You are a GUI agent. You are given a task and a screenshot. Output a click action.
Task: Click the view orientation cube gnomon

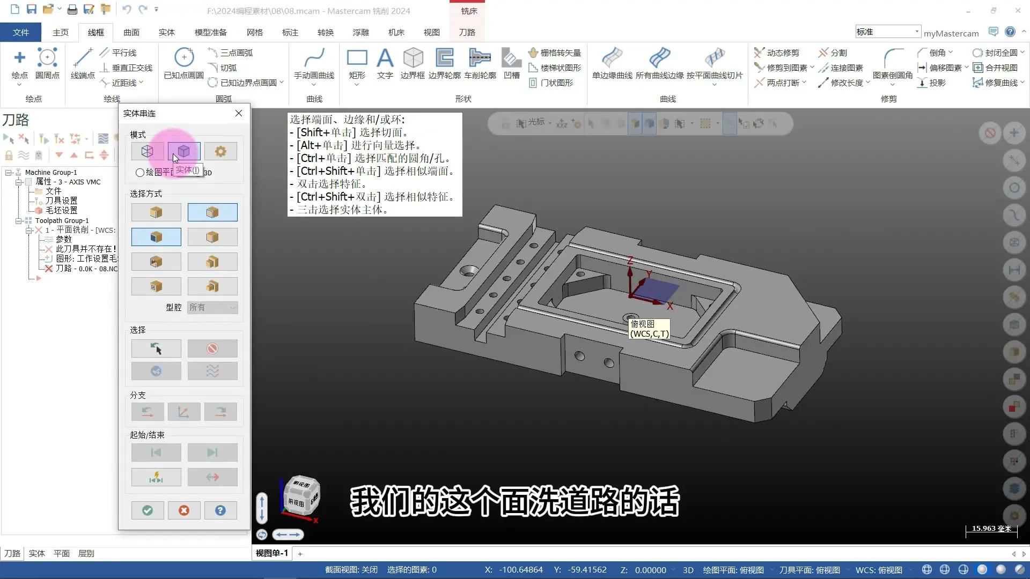pyautogui.click(x=300, y=496)
